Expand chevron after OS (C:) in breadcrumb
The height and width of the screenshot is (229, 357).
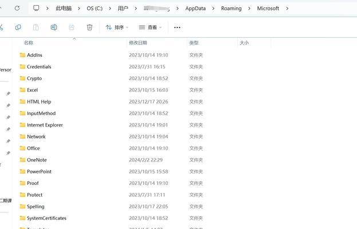pyautogui.click(x=110, y=9)
